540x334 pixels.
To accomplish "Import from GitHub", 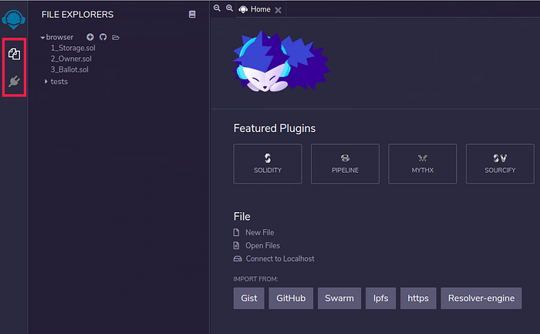I will pyautogui.click(x=291, y=299).
